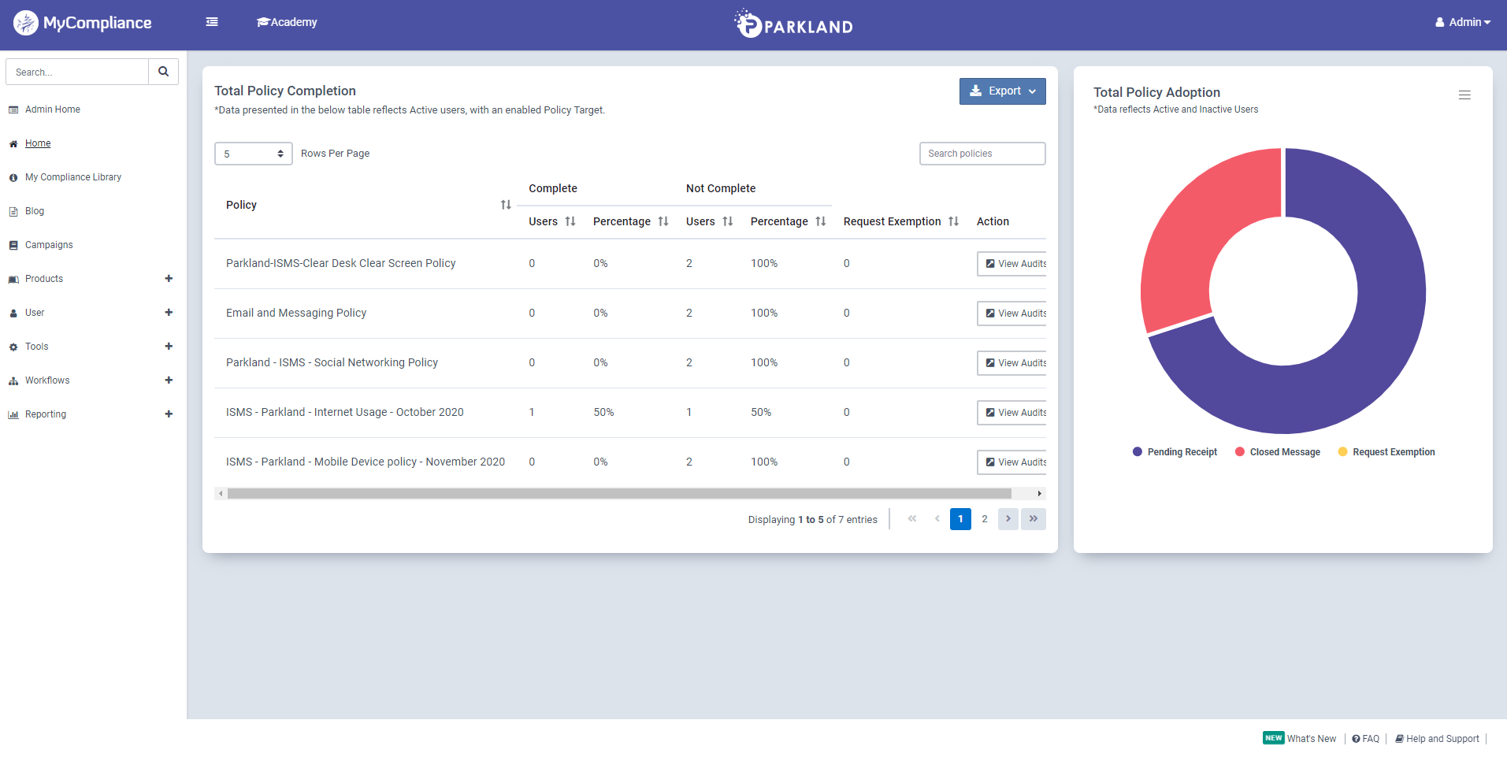
Task: Click the next page arrow button
Action: tap(1008, 519)
